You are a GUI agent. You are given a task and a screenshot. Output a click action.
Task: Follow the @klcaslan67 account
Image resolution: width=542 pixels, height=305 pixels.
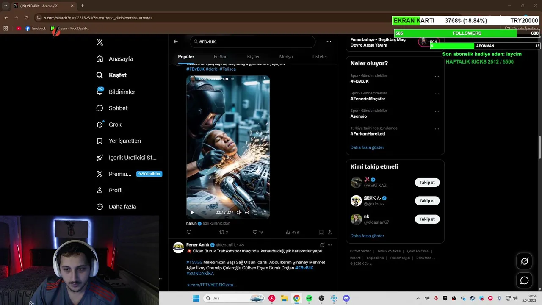click(427, 219)
